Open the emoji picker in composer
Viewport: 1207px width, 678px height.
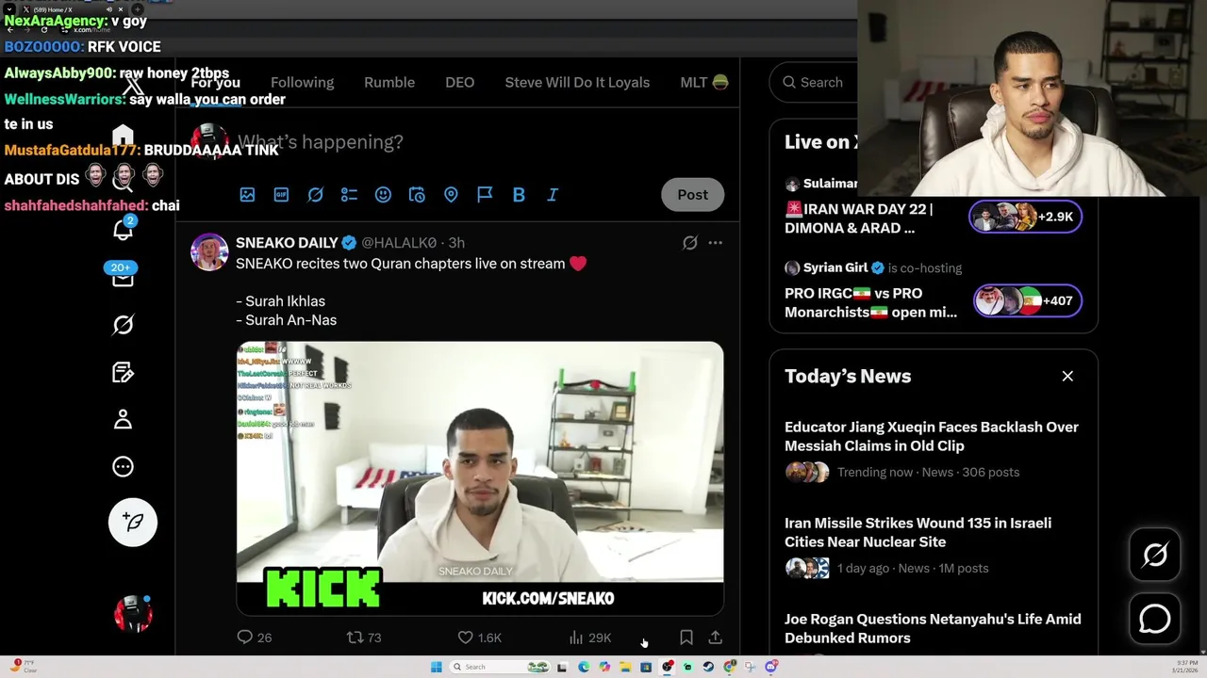[383, 194]
